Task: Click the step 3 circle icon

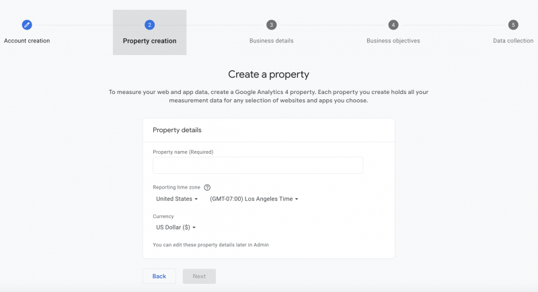Action: pyautogui.click(x=271, y=25)
